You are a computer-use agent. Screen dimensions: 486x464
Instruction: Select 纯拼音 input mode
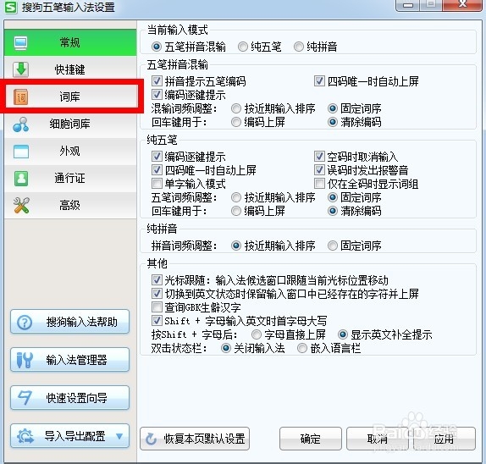[299, 47]
